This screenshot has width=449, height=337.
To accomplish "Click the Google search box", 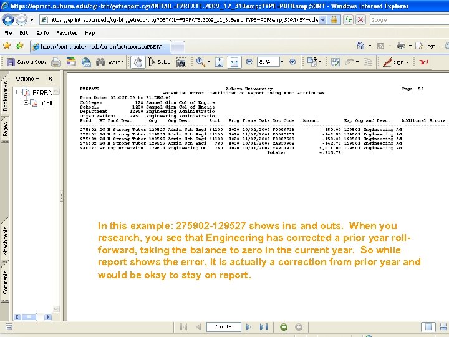I will (408, 20).
